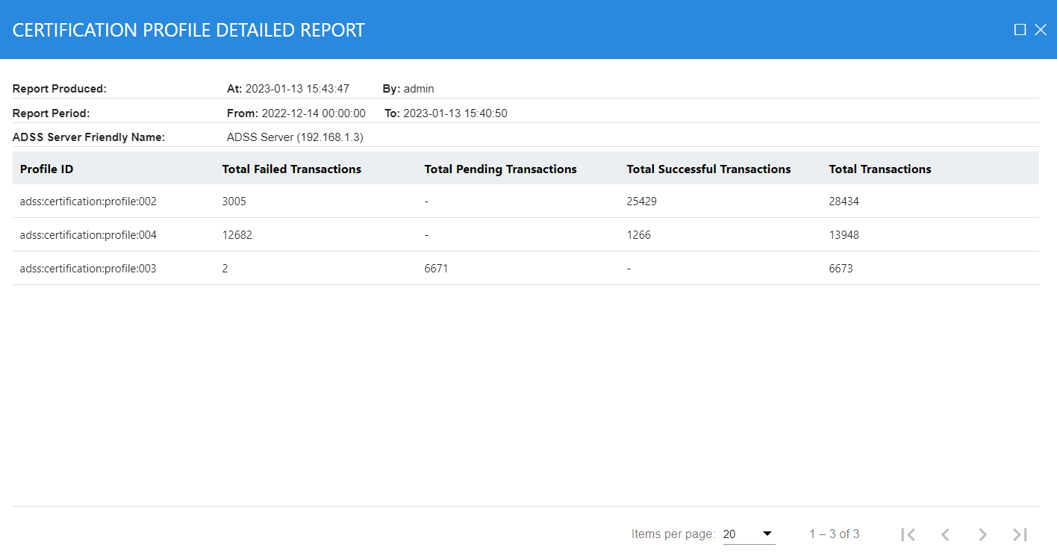Sort by Total Pending Transactions column
The image size is (1057, 553).
click(500, 169)
